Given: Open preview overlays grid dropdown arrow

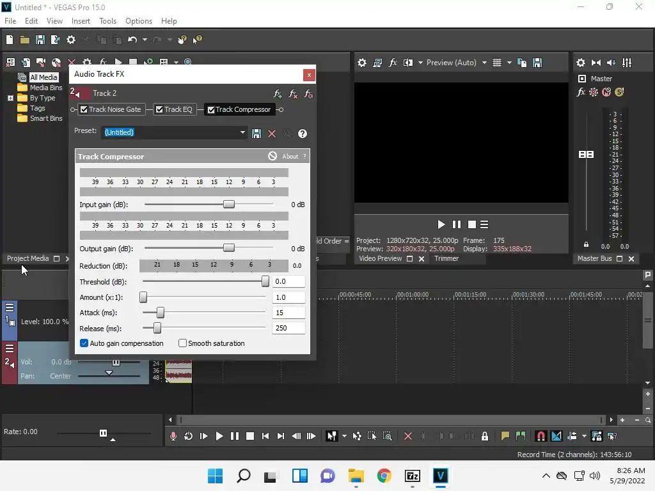Looking at the screenshot, I should click(509, 63).
